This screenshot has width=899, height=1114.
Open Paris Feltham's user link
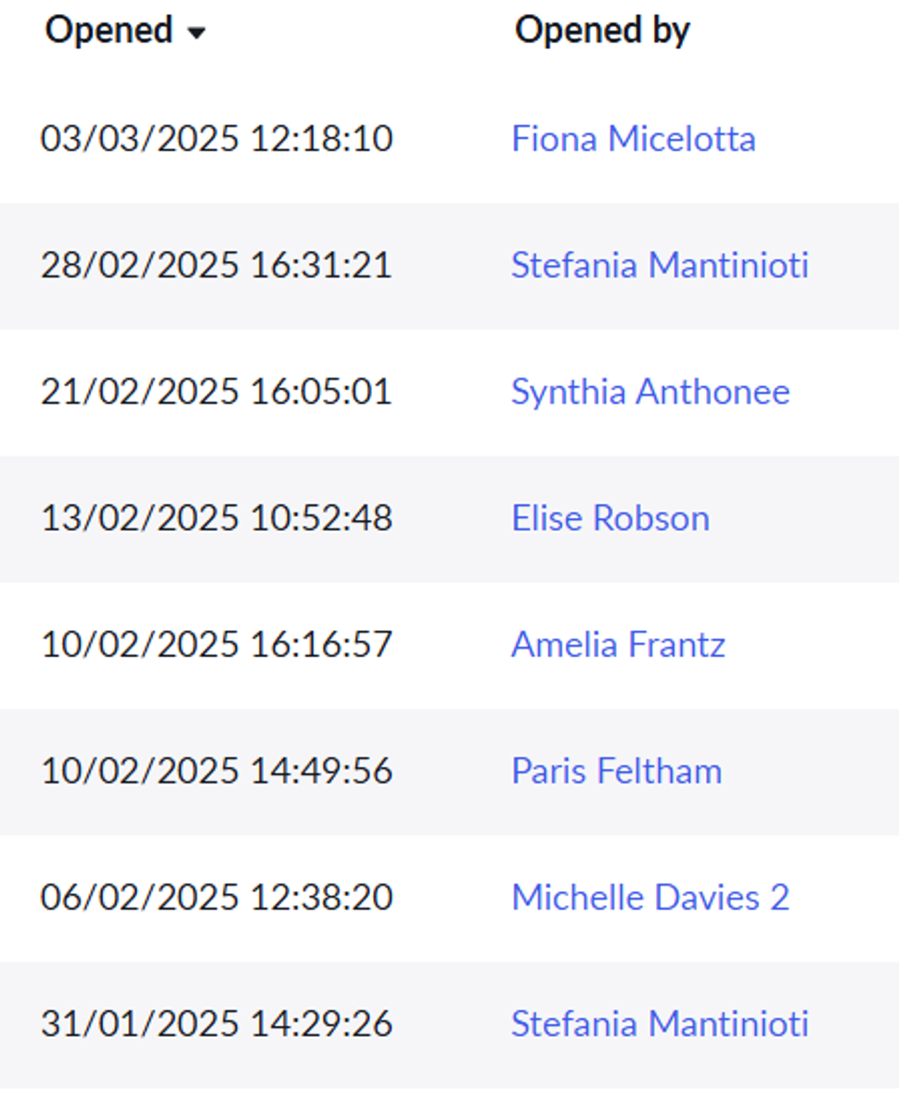coord(616,771)
